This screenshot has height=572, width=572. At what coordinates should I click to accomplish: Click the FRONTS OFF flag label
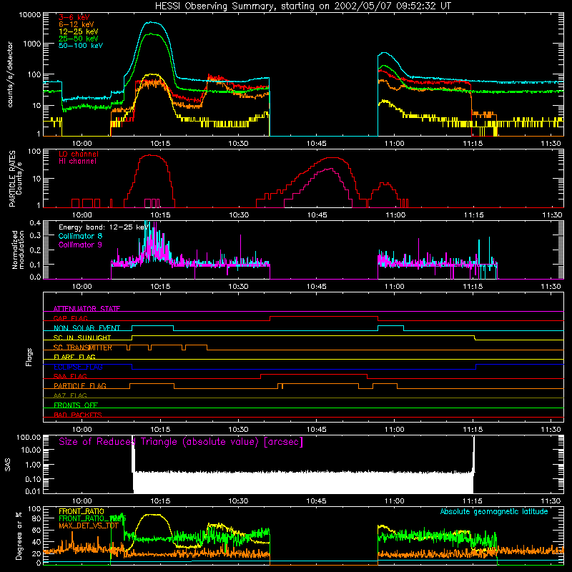click(76, 405)
